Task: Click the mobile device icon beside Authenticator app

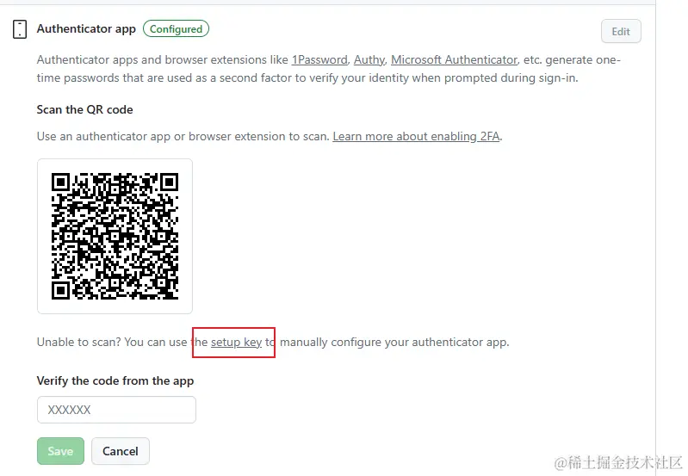Action: coord(20,29)
